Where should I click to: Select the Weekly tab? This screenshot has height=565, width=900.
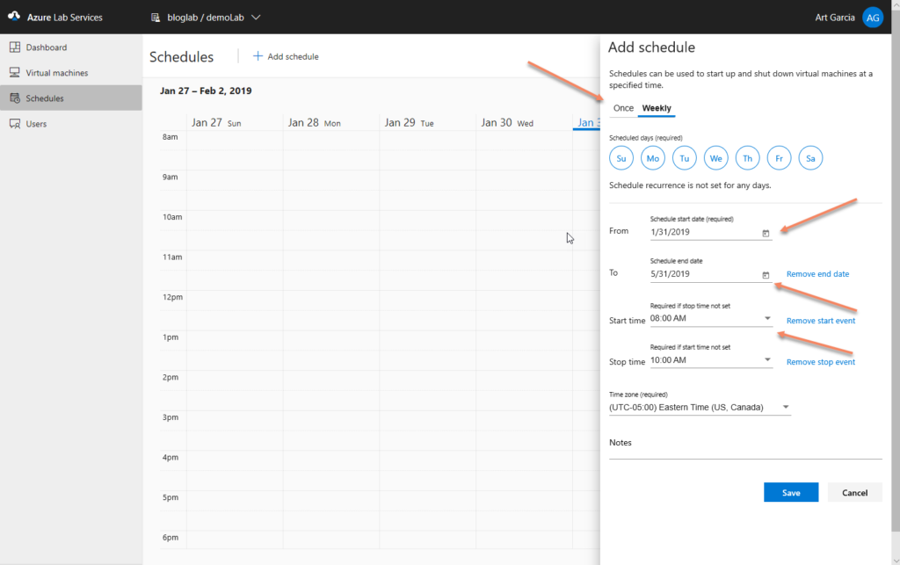656,107
